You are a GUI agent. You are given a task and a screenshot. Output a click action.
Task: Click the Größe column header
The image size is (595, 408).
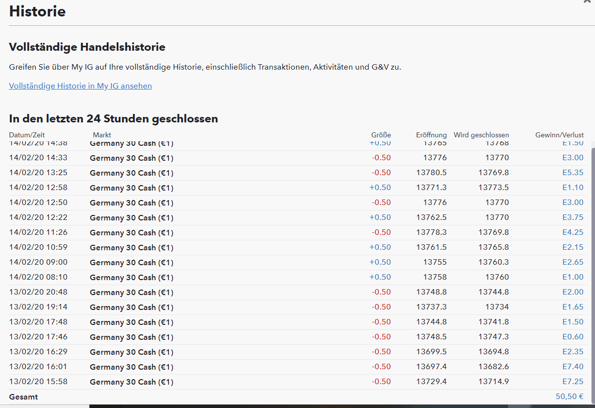point(381,135)
